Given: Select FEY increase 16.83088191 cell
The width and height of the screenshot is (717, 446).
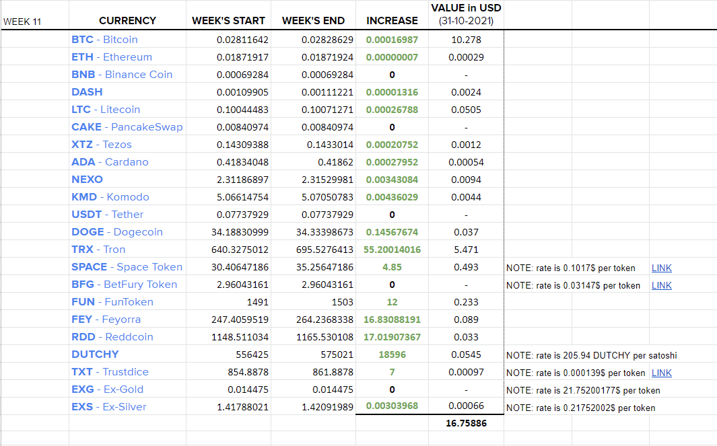Looking at the screenshot, I should click(x=392, y=320).
